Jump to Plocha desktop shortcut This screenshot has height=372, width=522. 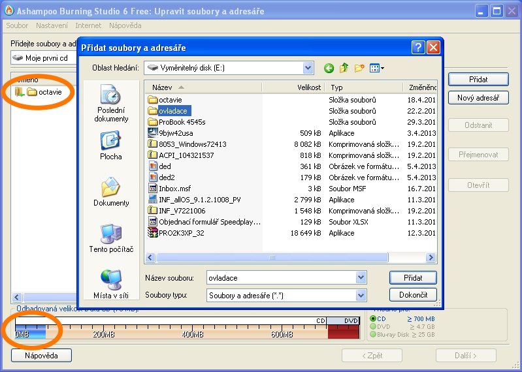[x=110, y=146]
